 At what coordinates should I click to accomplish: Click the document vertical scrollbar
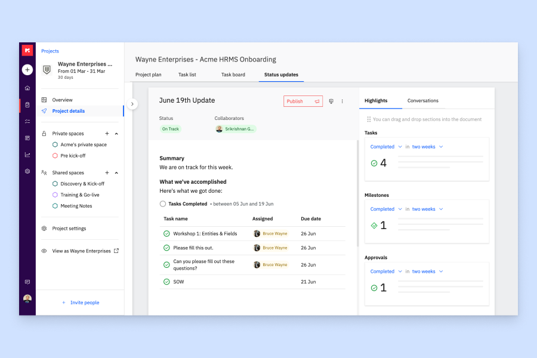357,193
